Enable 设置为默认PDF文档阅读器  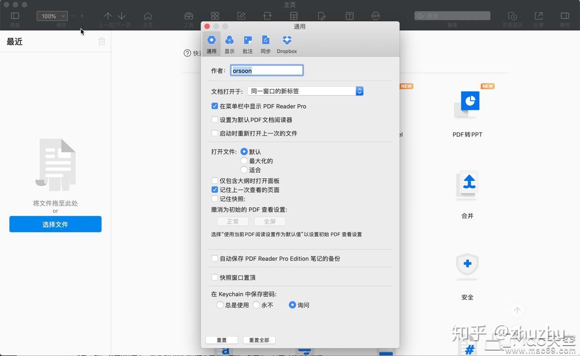click(215, 119)
